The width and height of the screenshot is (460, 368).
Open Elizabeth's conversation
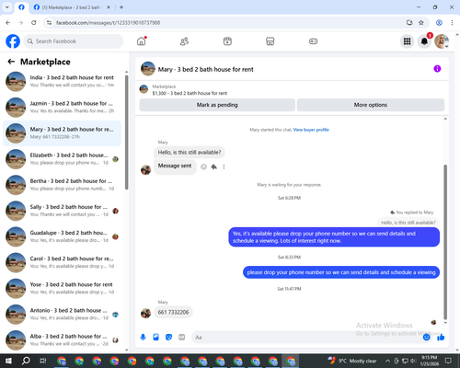[x=63, y=159]
